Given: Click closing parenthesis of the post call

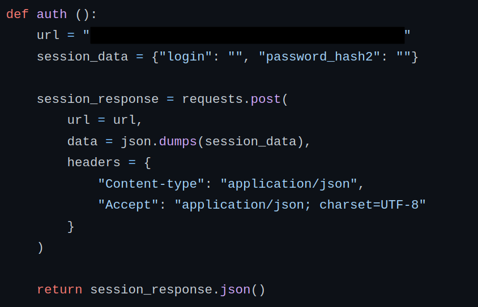Looking at the screenshot, I should pyautogui.click(x=40, y=247).
